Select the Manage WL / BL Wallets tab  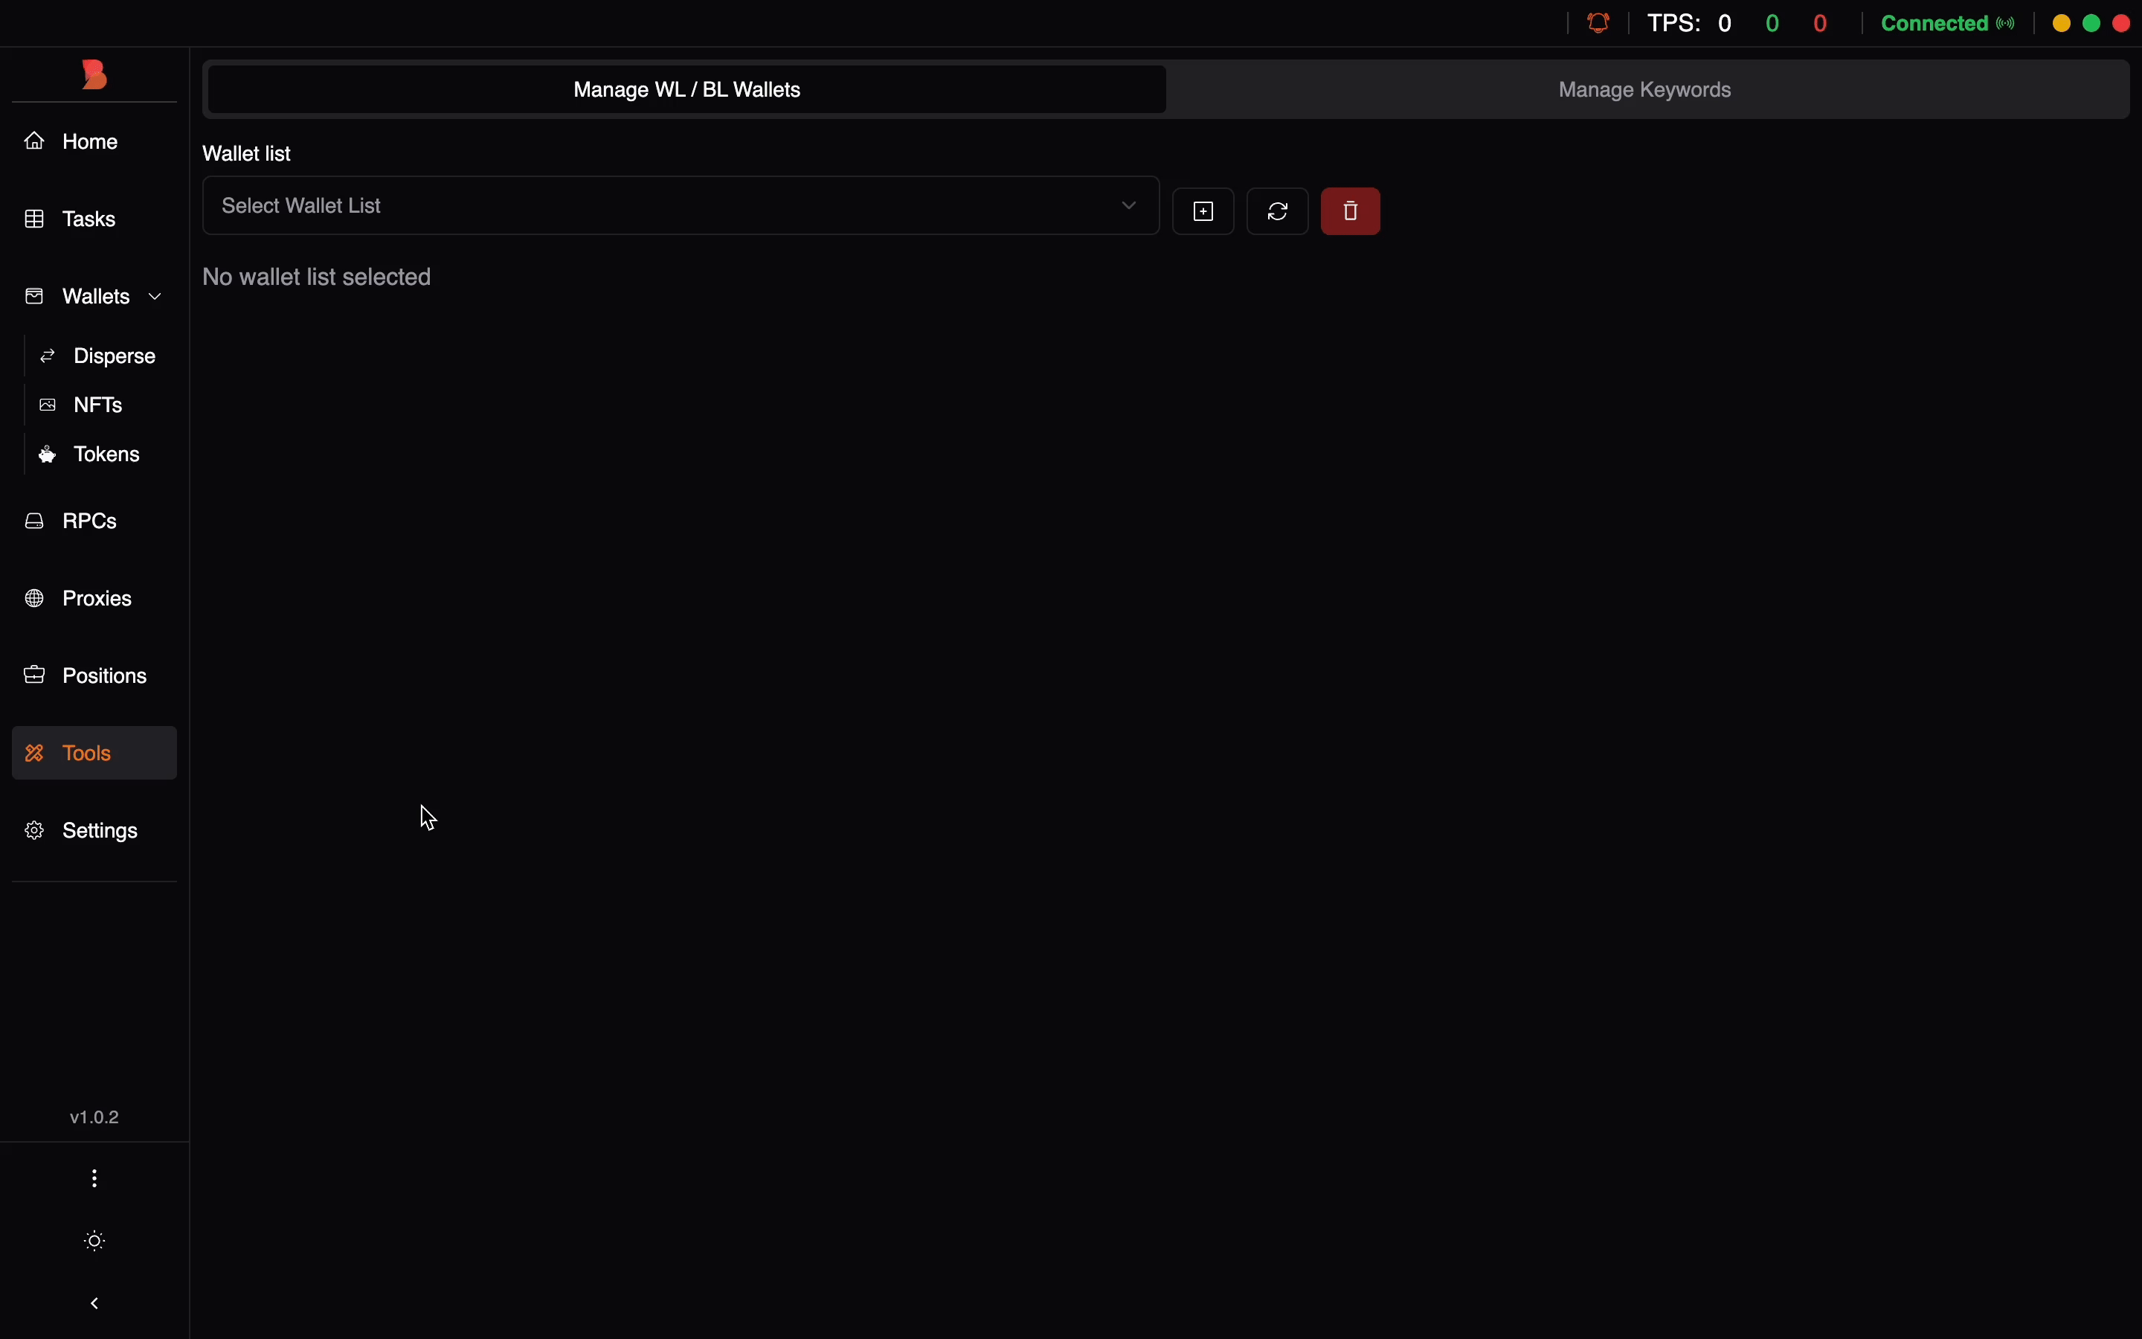click(x=687, y=89)
